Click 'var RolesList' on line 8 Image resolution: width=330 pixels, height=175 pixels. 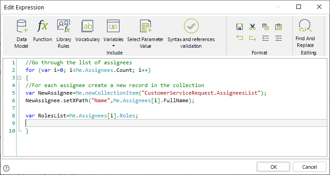46,116
